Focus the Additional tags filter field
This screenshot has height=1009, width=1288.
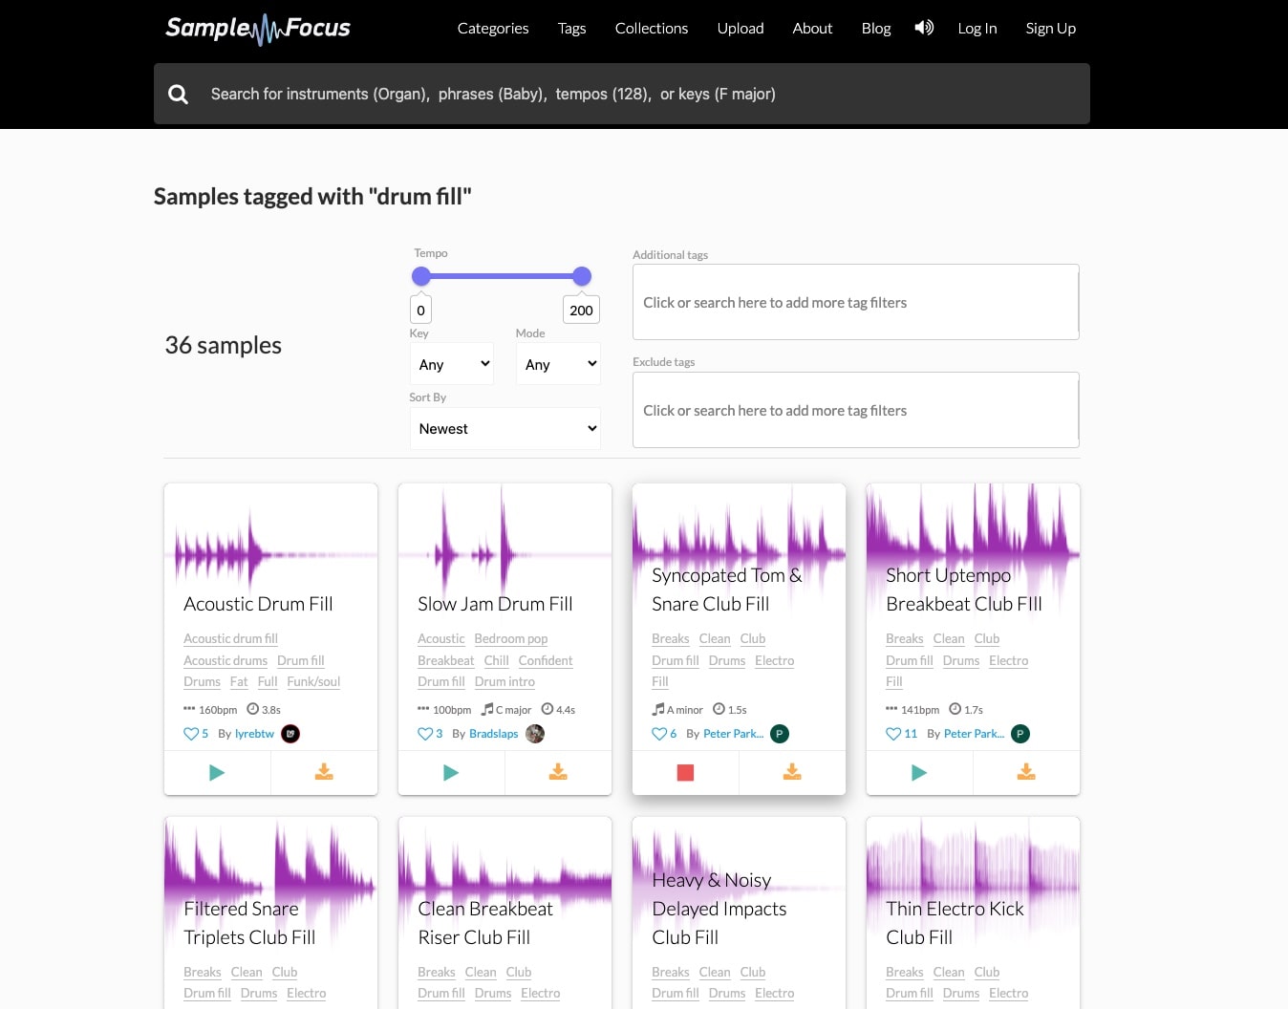[x=855, y=303]
